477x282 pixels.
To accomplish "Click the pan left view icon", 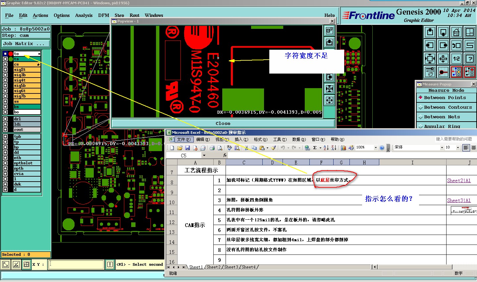I will (430, 45).
